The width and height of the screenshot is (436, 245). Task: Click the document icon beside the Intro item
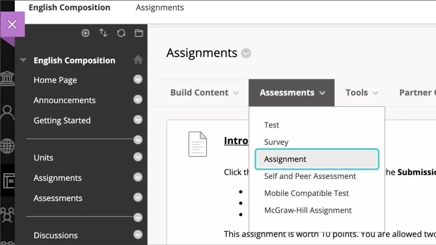[198, 144]
